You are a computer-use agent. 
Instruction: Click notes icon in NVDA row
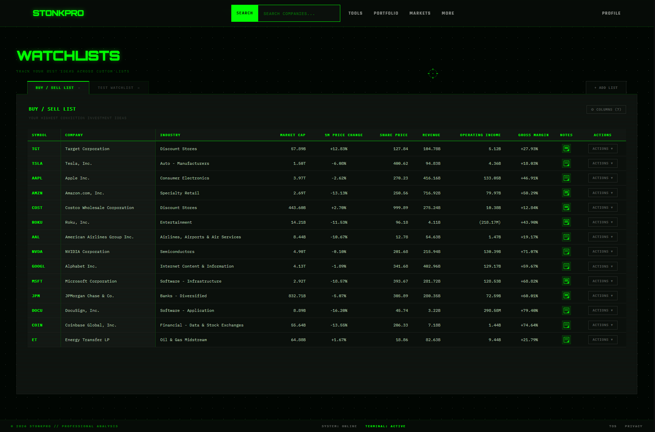click(566, 252)
